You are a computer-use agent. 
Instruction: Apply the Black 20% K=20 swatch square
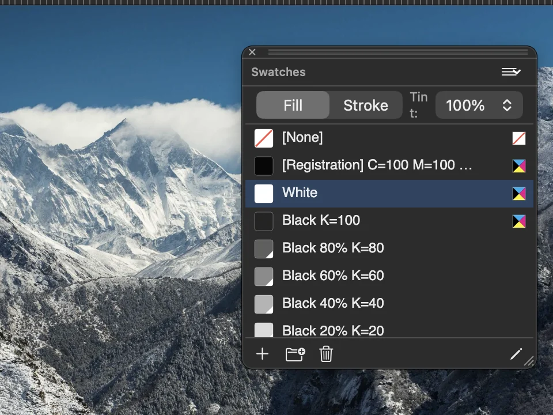(264, 330)
